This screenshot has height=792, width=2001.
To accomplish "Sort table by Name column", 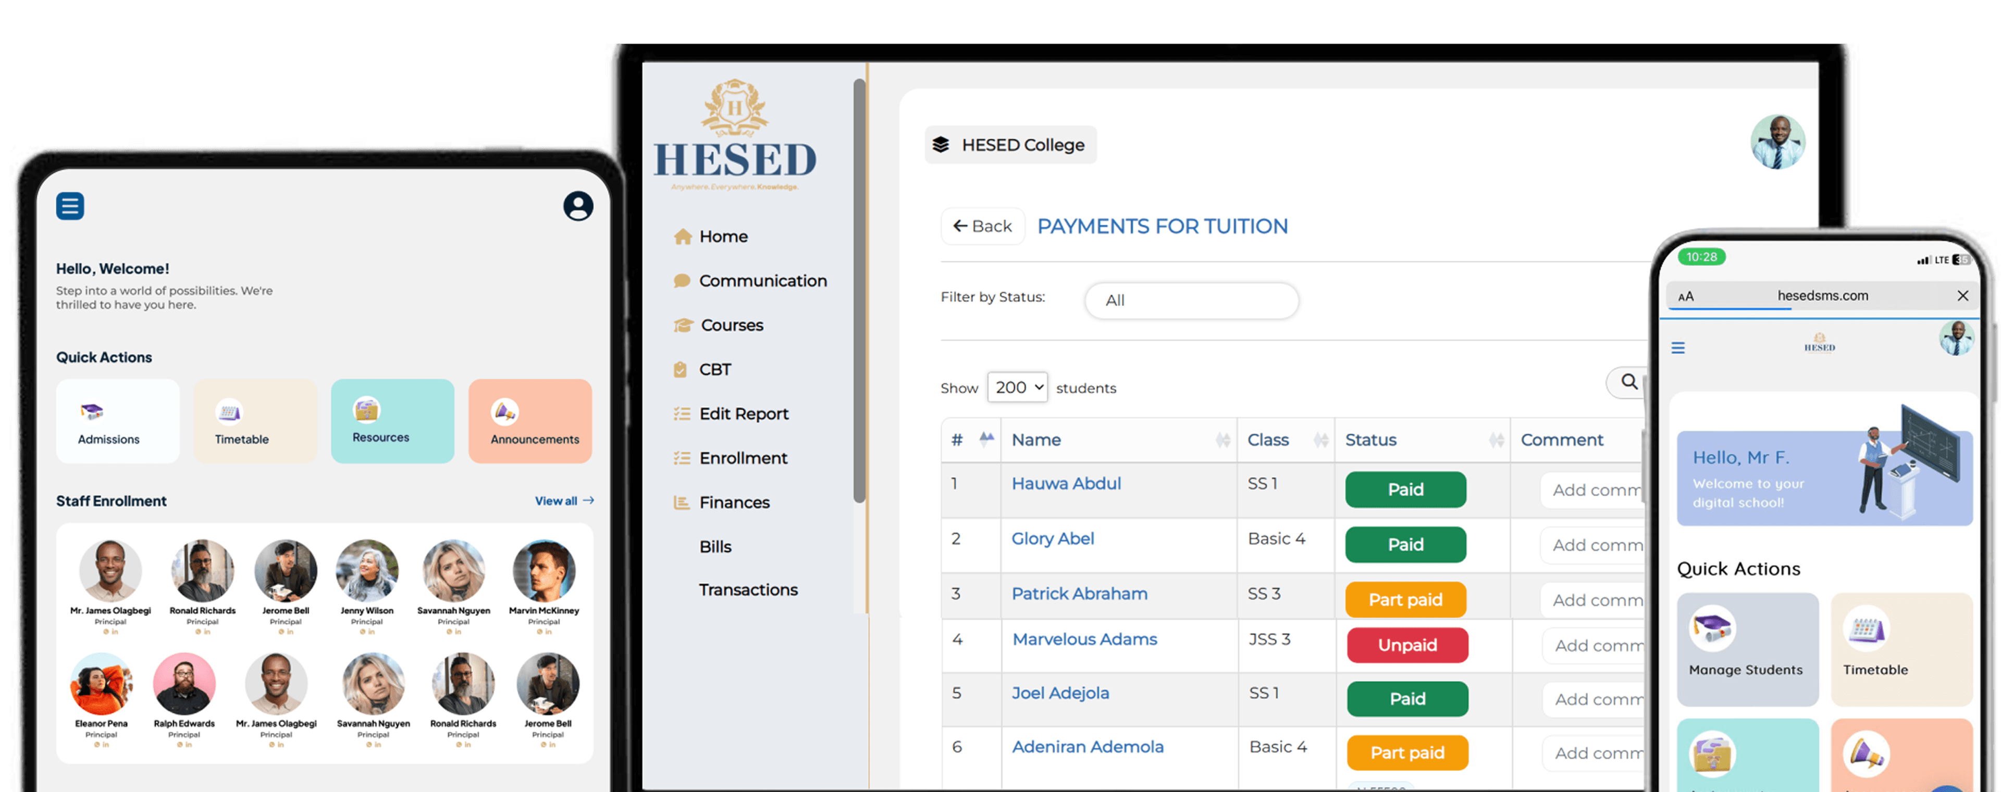I will [1119, 439].
